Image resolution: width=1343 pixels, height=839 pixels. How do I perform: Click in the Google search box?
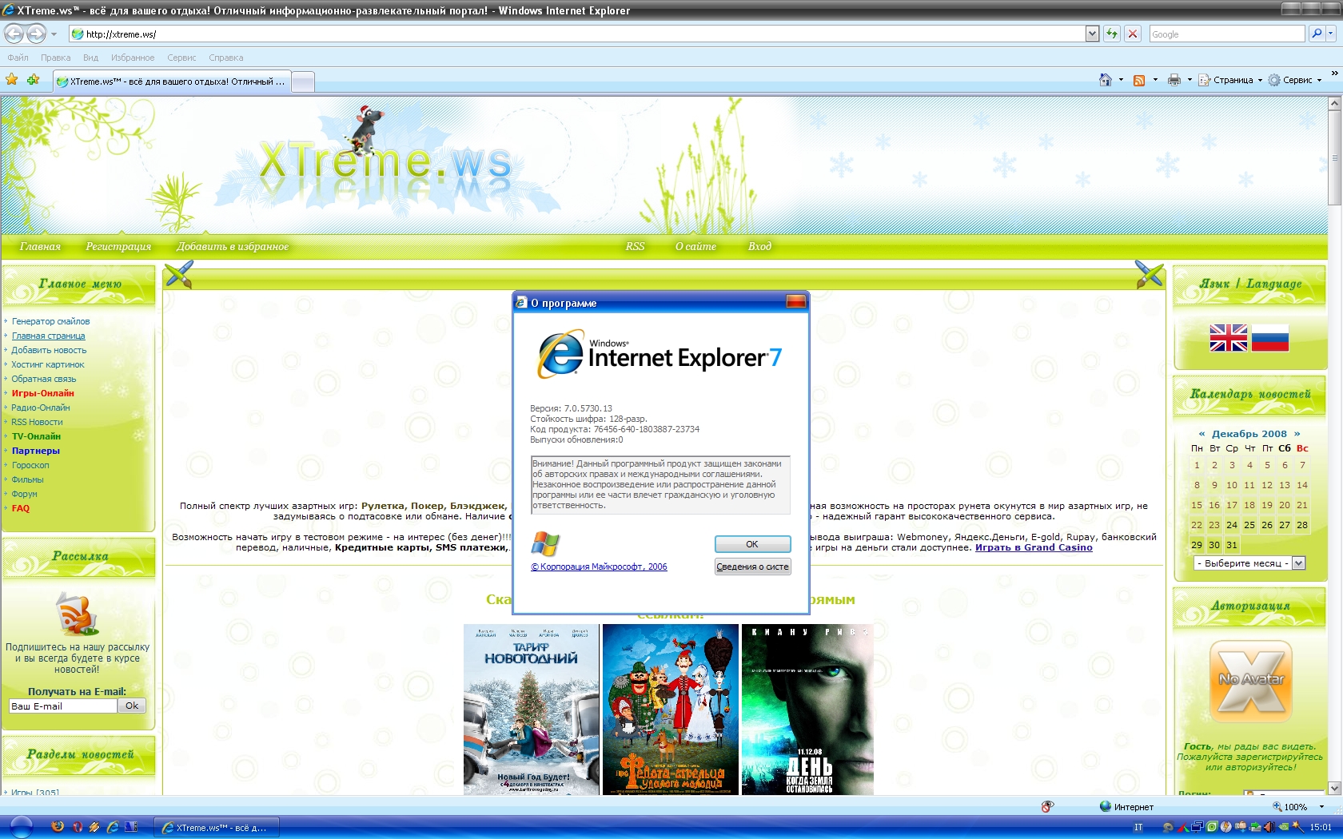(x=1226, y=34)
